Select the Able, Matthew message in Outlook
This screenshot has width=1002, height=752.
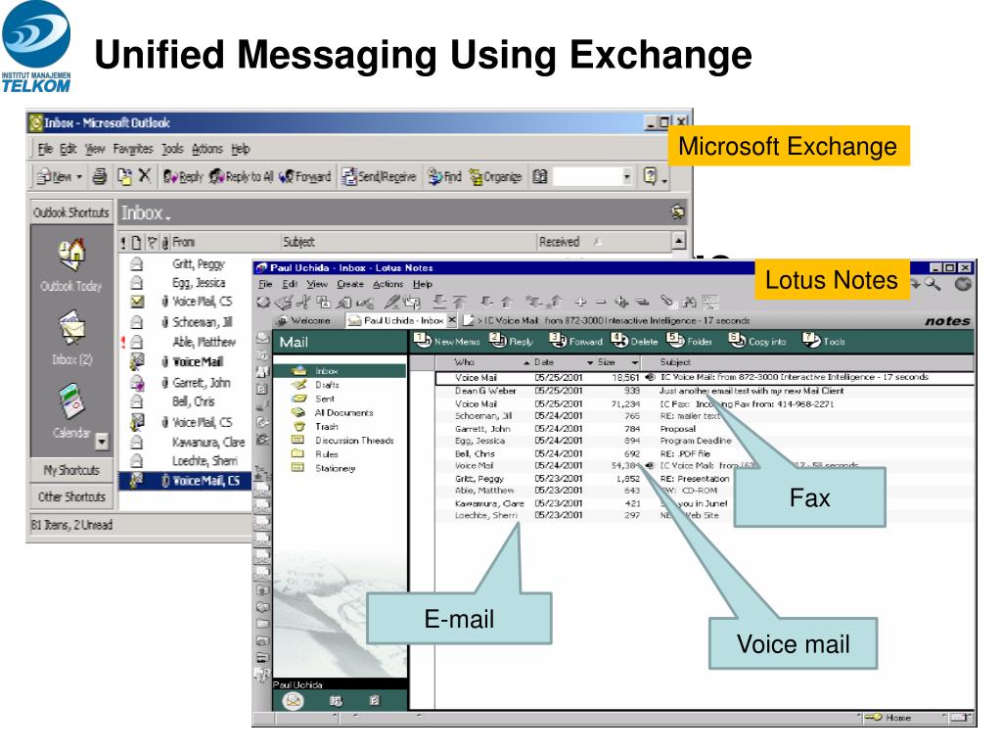coord(204,342)
